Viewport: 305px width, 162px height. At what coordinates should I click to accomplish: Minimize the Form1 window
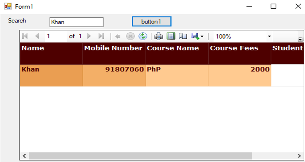coord(249,6)
